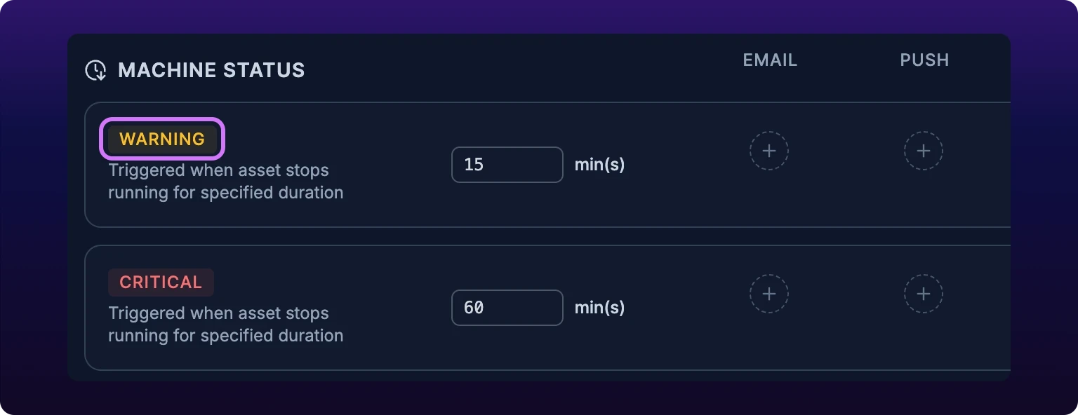
Task: Add push notification for Warning alert
Action: [x=924, y=151]
